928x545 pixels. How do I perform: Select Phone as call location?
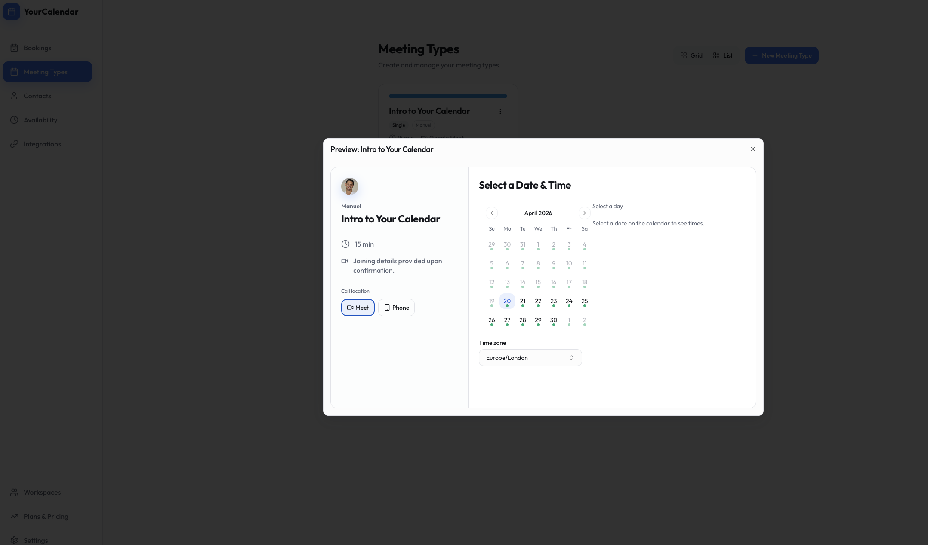[x=396, y=308]
